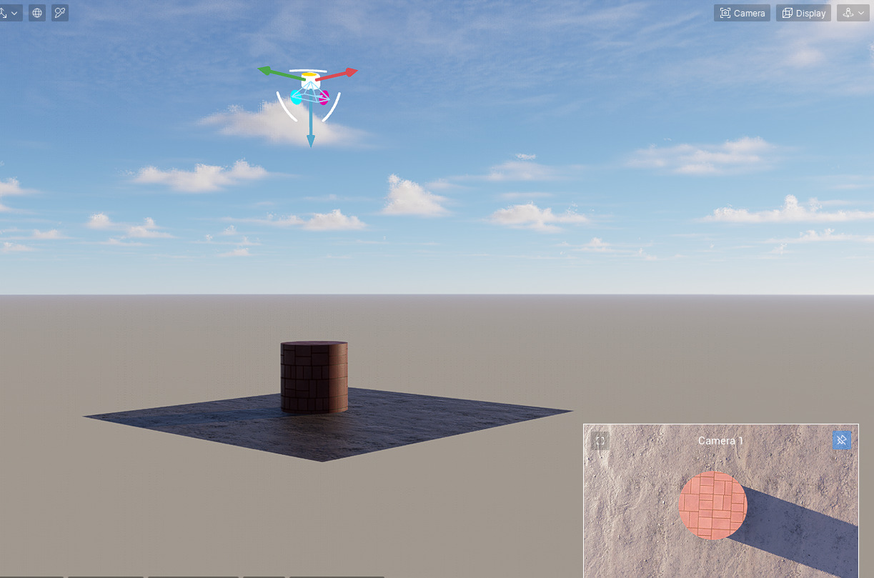Click the yellow disc on the camera gizmo
Image resolution: width=874 pixels, height=578 pixels.
coord(309,75)
